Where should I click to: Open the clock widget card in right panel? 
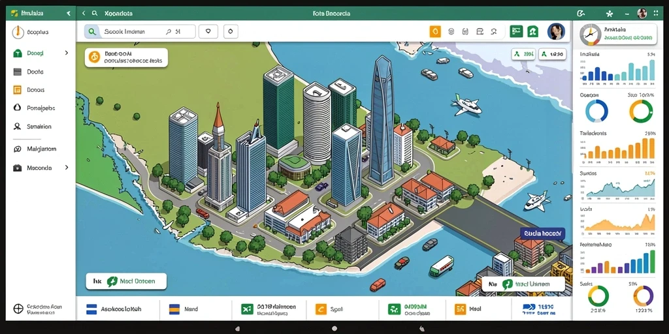[x=618, y=35]
